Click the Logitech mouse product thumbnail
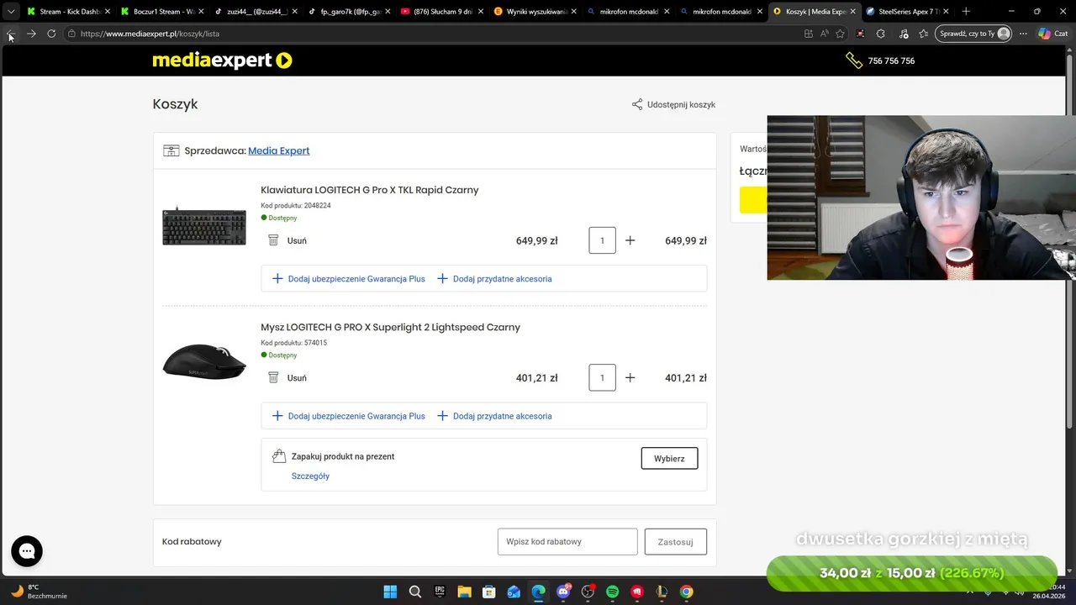This screenshot has height=605, width=1076. point(204,361)
